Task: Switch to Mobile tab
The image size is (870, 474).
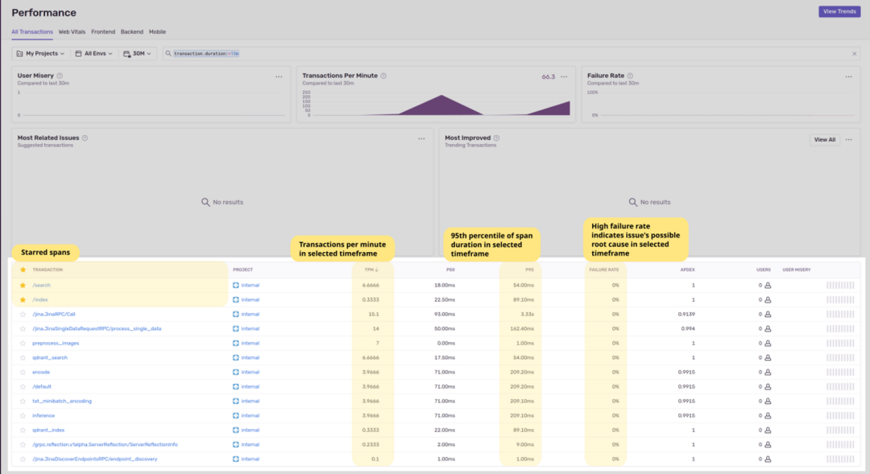Action: tap(158, 32)
